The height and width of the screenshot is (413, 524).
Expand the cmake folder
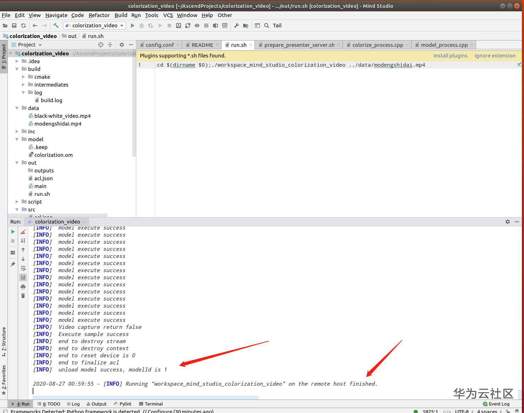[23, 77]
